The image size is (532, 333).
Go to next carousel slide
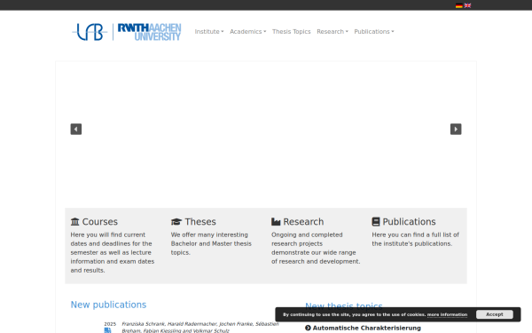[456, 129]
